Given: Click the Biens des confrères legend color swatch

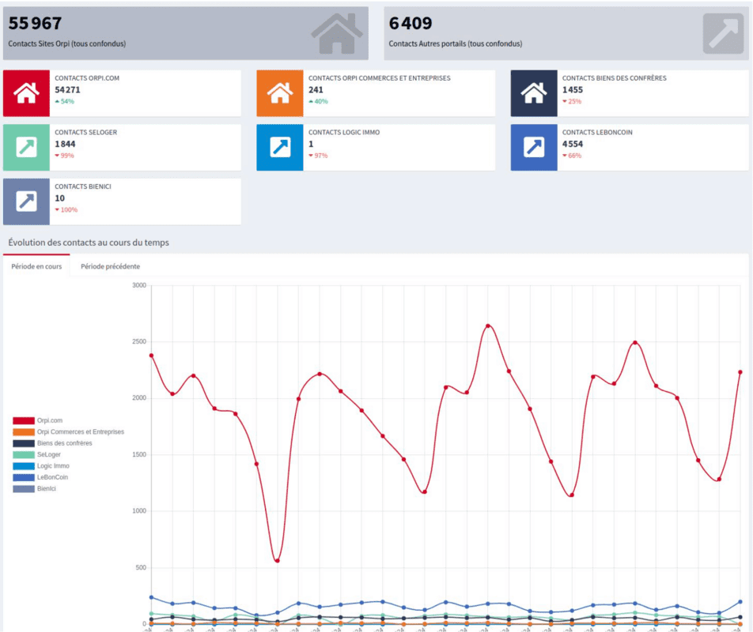Looking at the screenshot, I should click(x=24, y=443).
